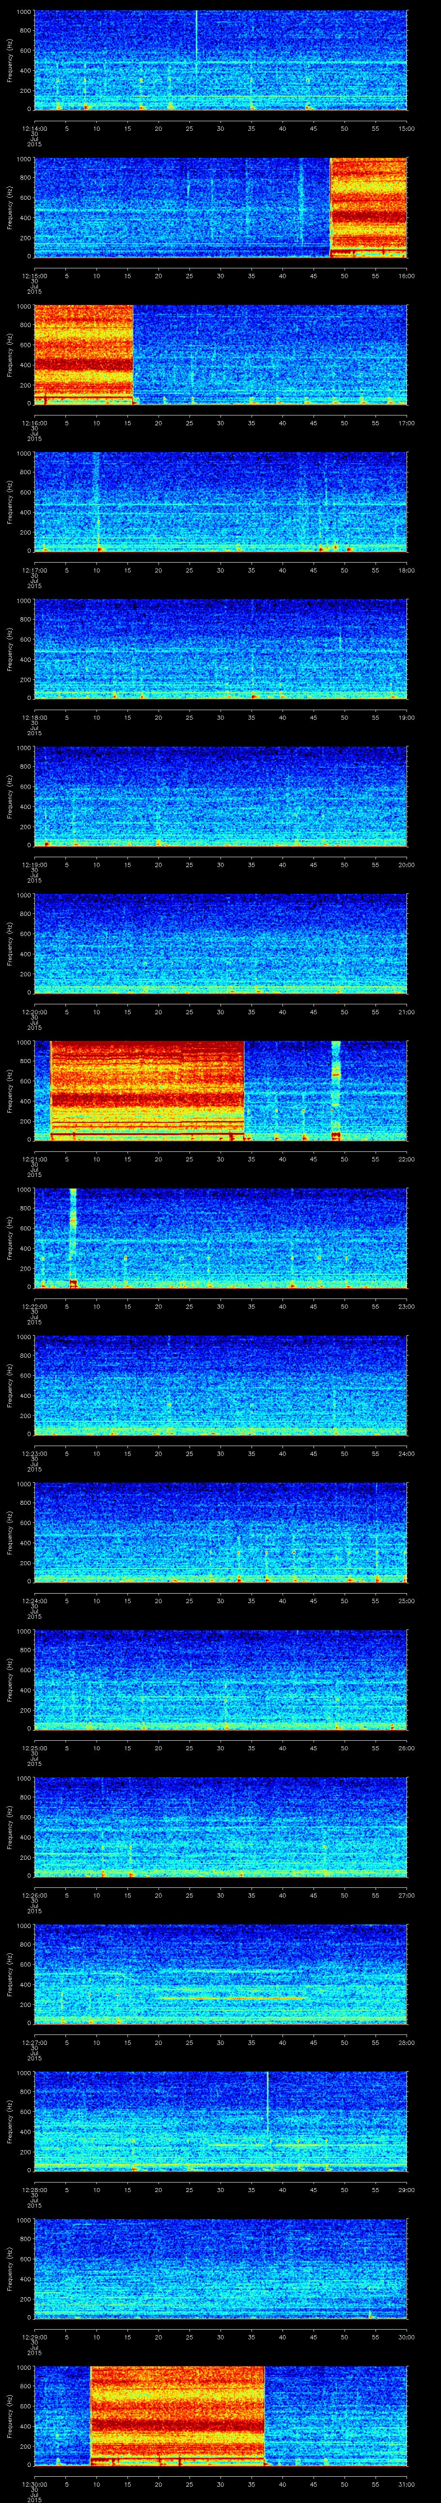Click the '12:17:00' start time label
Viewport: 441px width, 2503px height.
click(34, 570)
